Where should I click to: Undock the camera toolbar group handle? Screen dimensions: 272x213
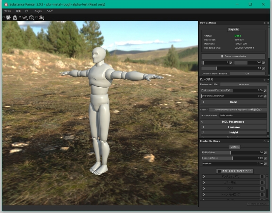20,17
